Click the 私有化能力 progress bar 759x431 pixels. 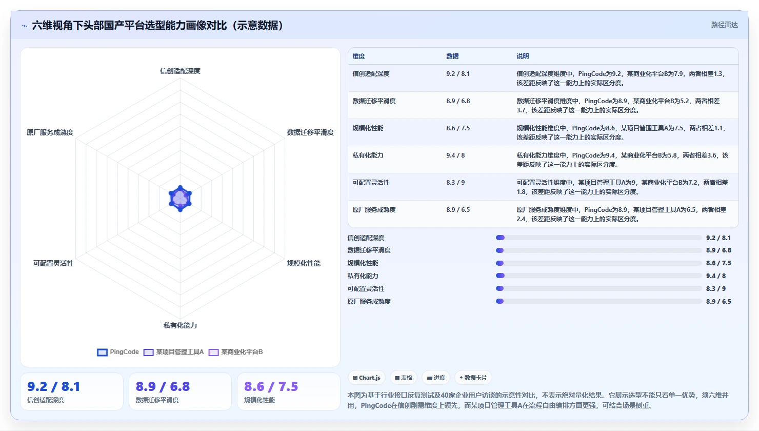(598, 276)
